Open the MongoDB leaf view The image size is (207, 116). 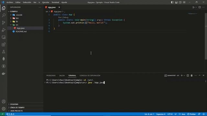click(x=4, y=59)
